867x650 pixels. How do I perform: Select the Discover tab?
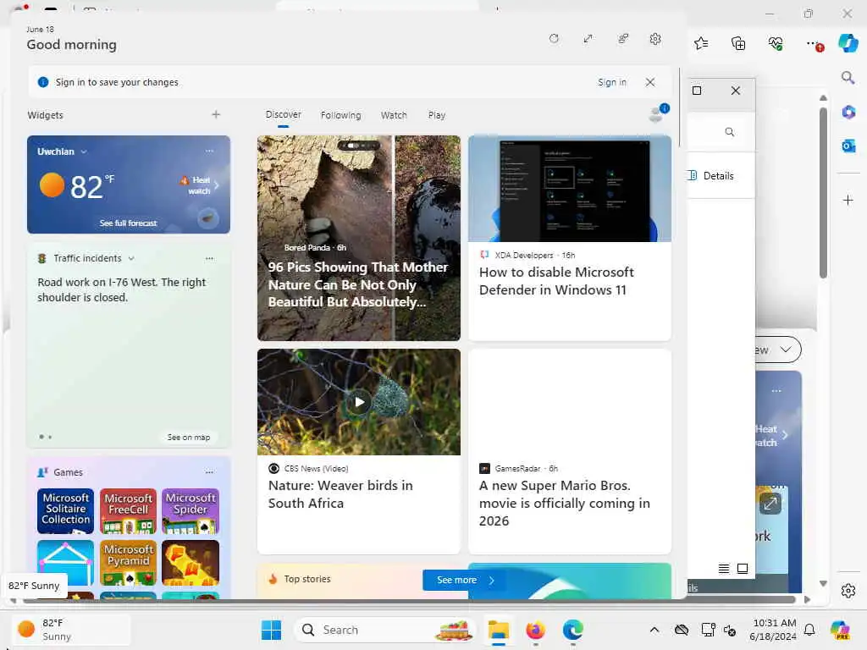click(283, 114)
